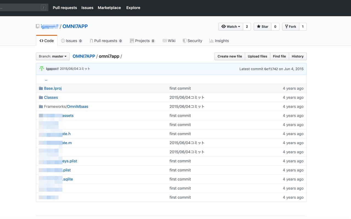Click commit message on ate.m row
The height and width of the screenshot is (219, 351).
tap(187, 143)
